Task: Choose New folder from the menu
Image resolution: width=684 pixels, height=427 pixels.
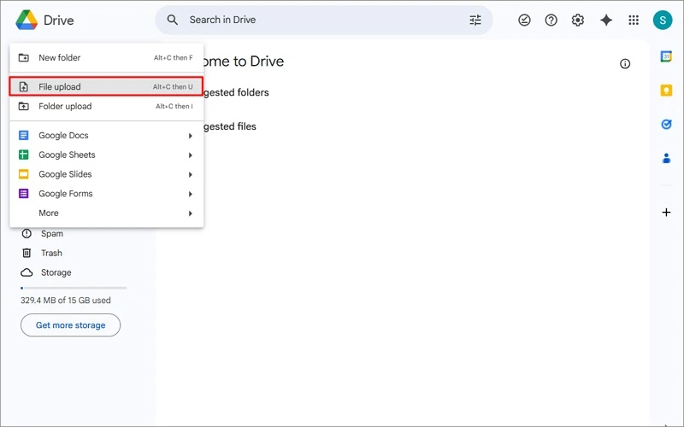Action: [106, 57]
